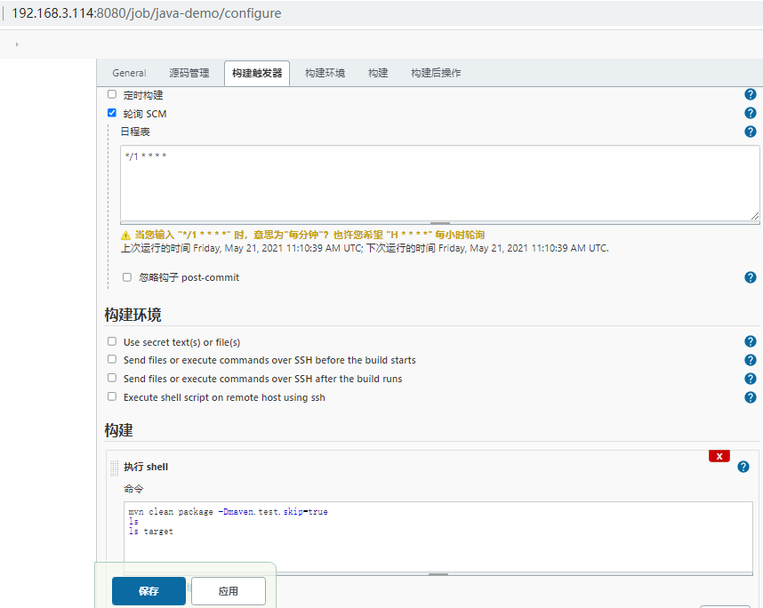Open help for Execute shell script on remote host

(x=751, y=397)
